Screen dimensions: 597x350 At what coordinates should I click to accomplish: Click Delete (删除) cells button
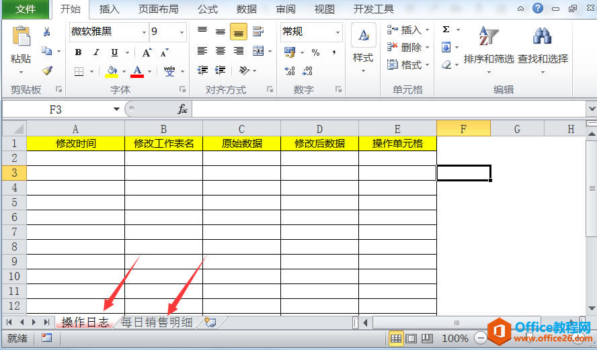coord(408,48)
